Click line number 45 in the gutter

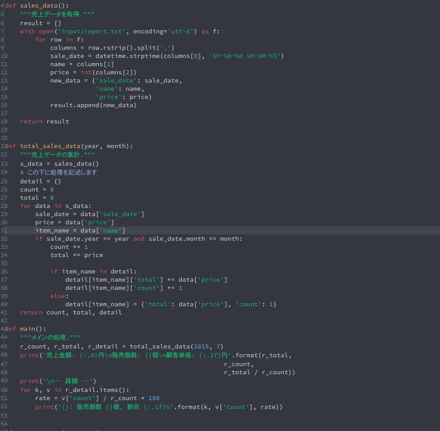point(4,347)
